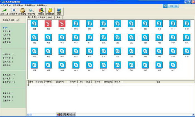
Task: Select hand tag 029 icon
Action: [90, 51]
